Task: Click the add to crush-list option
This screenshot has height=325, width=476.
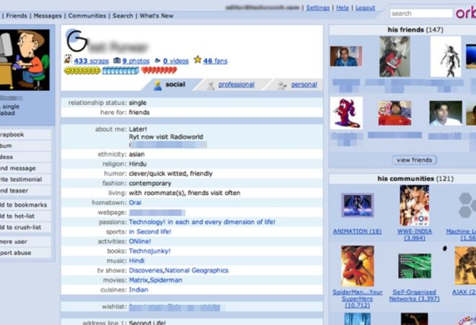Action: pyautogui.click(x=21, y=227)
